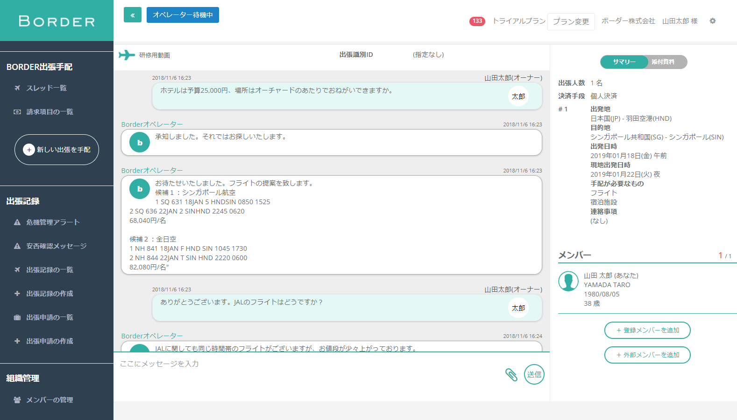Toggle the オペレーター待機中 status button
The height and width of the screenshot is (420, 737).
[x=183, y=15]
